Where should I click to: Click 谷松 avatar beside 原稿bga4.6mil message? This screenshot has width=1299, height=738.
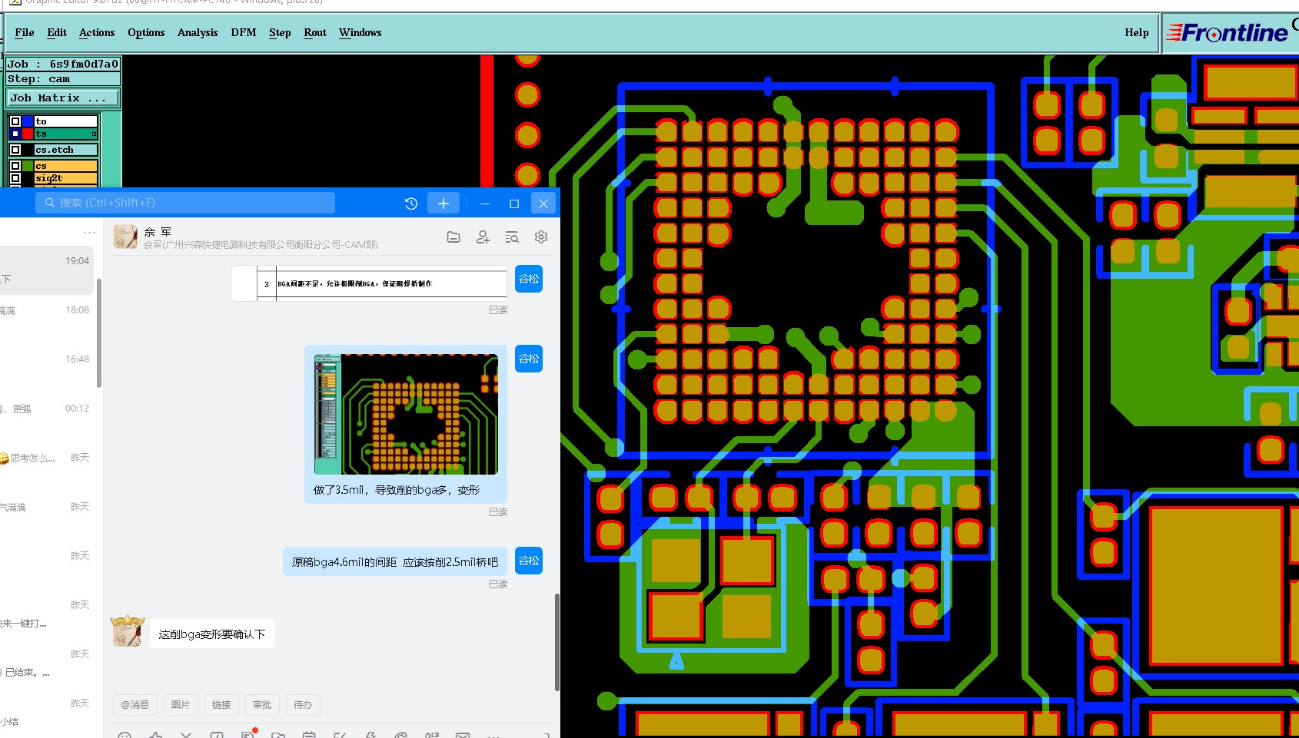coord(529,561)
